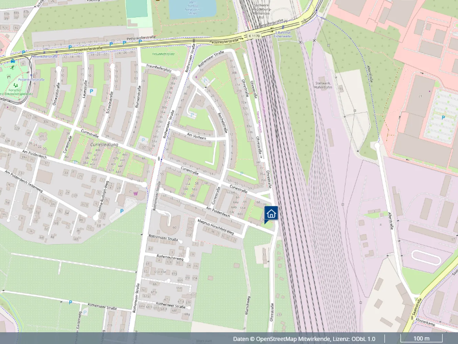Click the Stellwerk Hafenbahn label
Viewport: 458px width, 344px height.
[x=323, y=85]
